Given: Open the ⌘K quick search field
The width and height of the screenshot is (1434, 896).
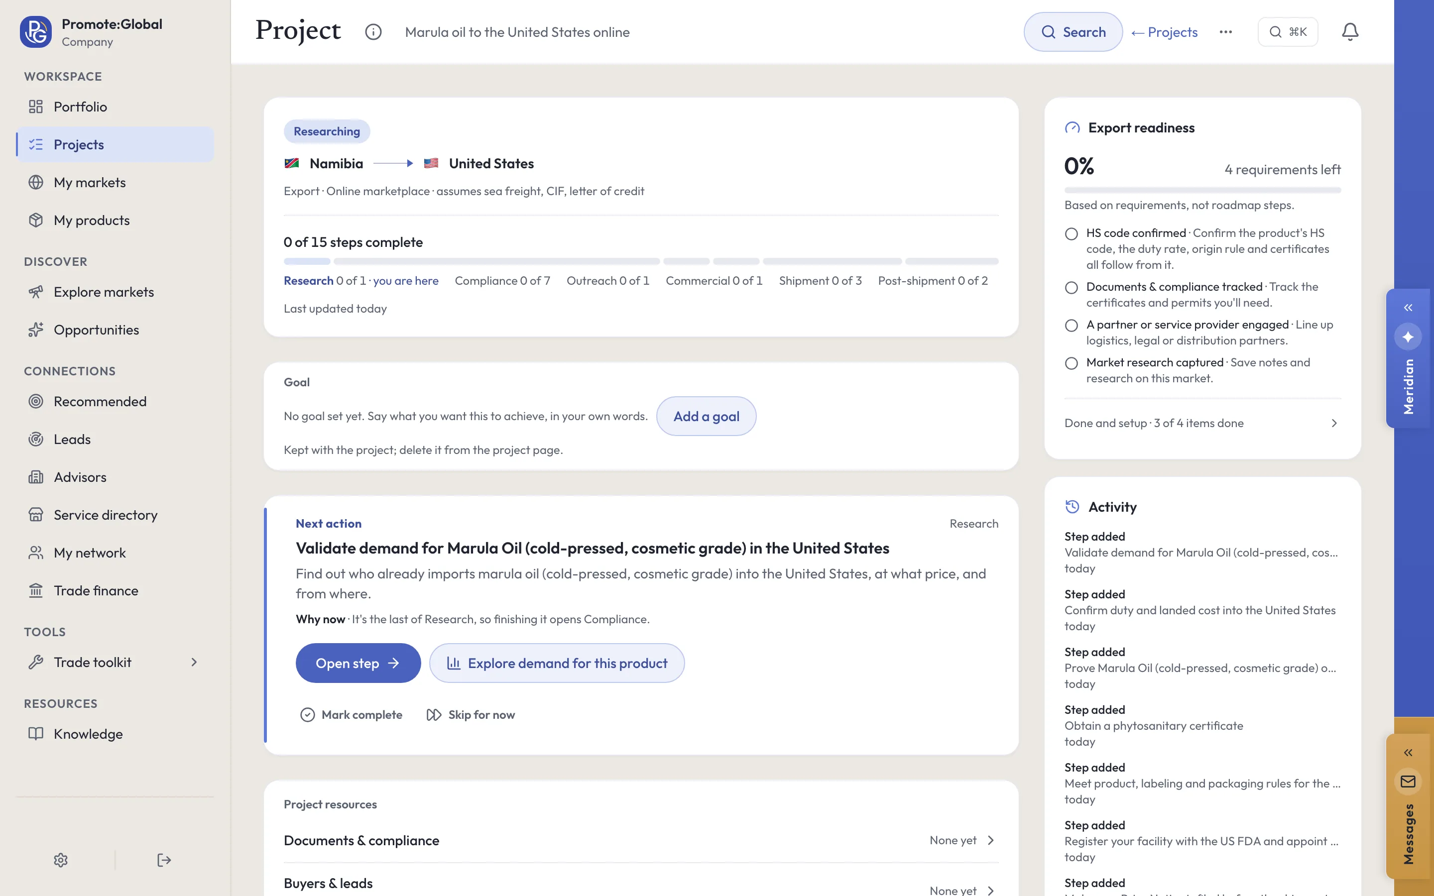Looking at the screenshot, I should point(1288,32).
